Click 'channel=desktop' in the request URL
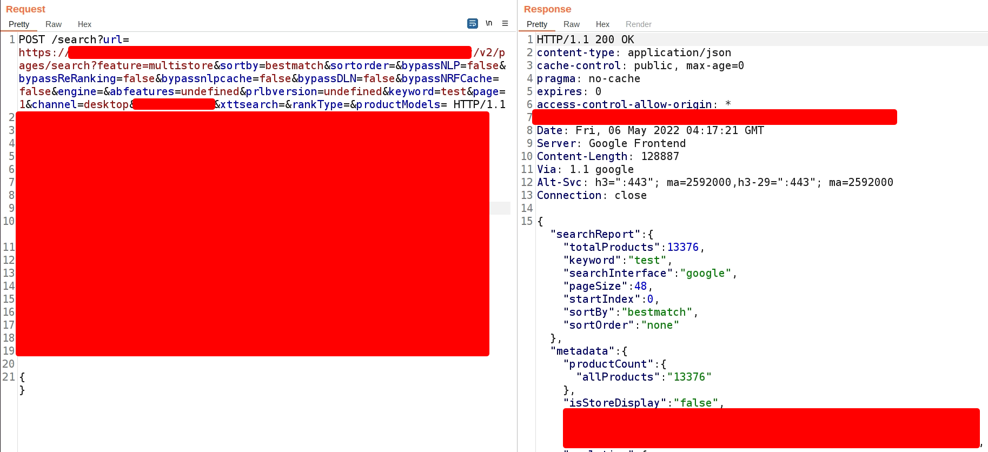Viewport: 988px width, 452px height. [x=81, y=104]
